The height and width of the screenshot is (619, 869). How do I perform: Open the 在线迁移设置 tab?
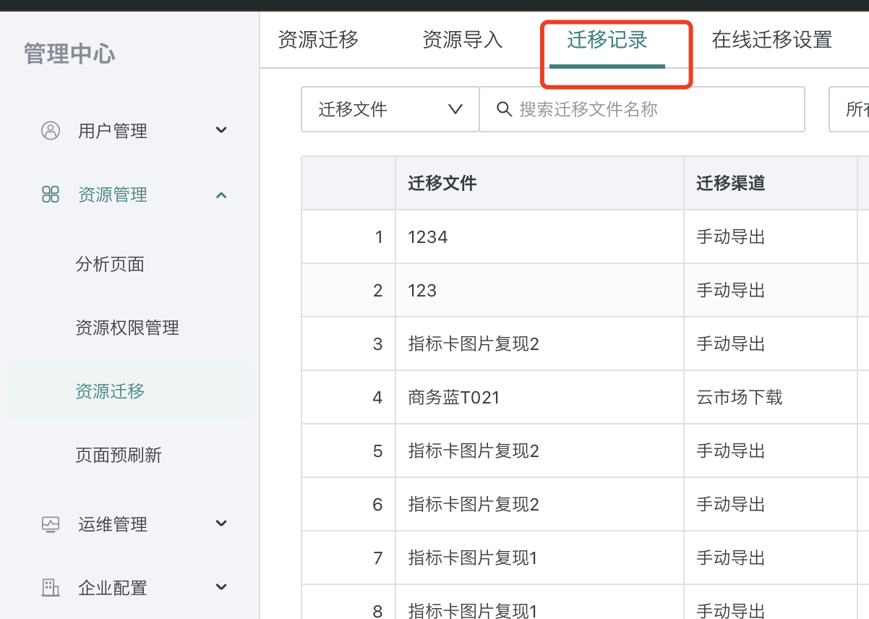(x=771, y=40)
